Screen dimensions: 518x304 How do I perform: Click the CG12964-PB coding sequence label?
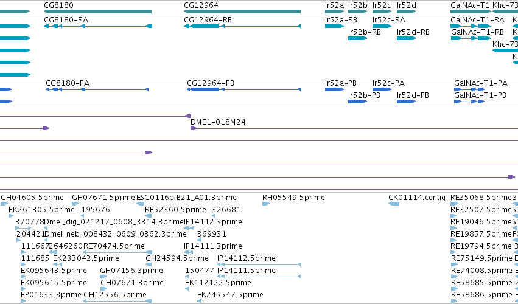211,83
